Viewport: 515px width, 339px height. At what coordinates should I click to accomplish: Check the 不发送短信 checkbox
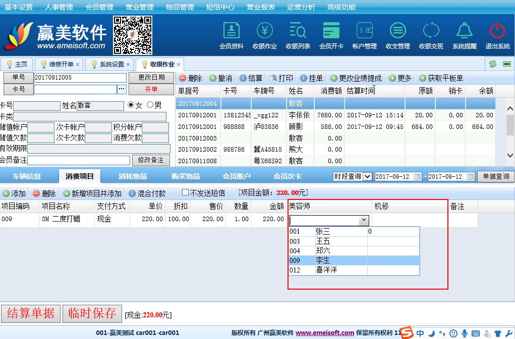(x=185, y=192)
